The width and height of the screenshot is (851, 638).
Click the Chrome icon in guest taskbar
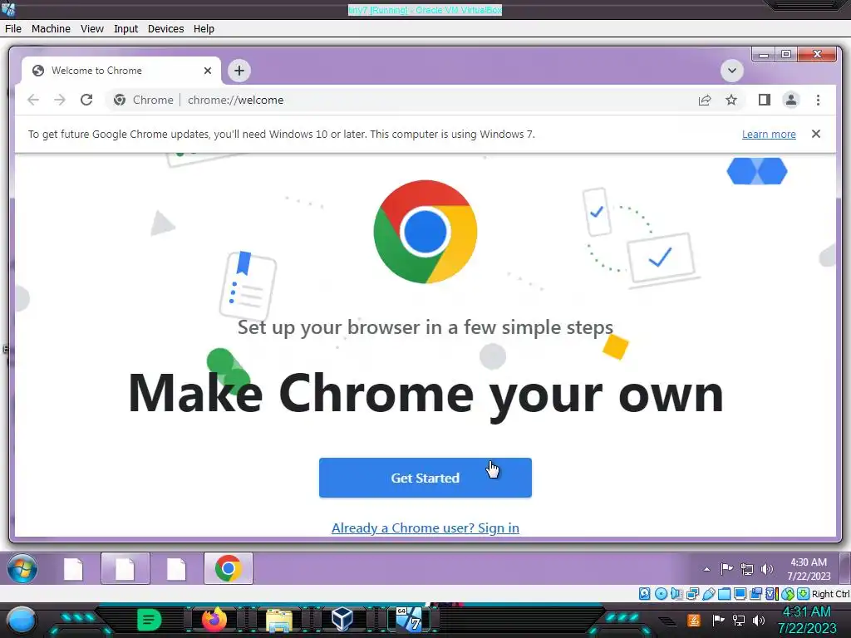[229, 568]
